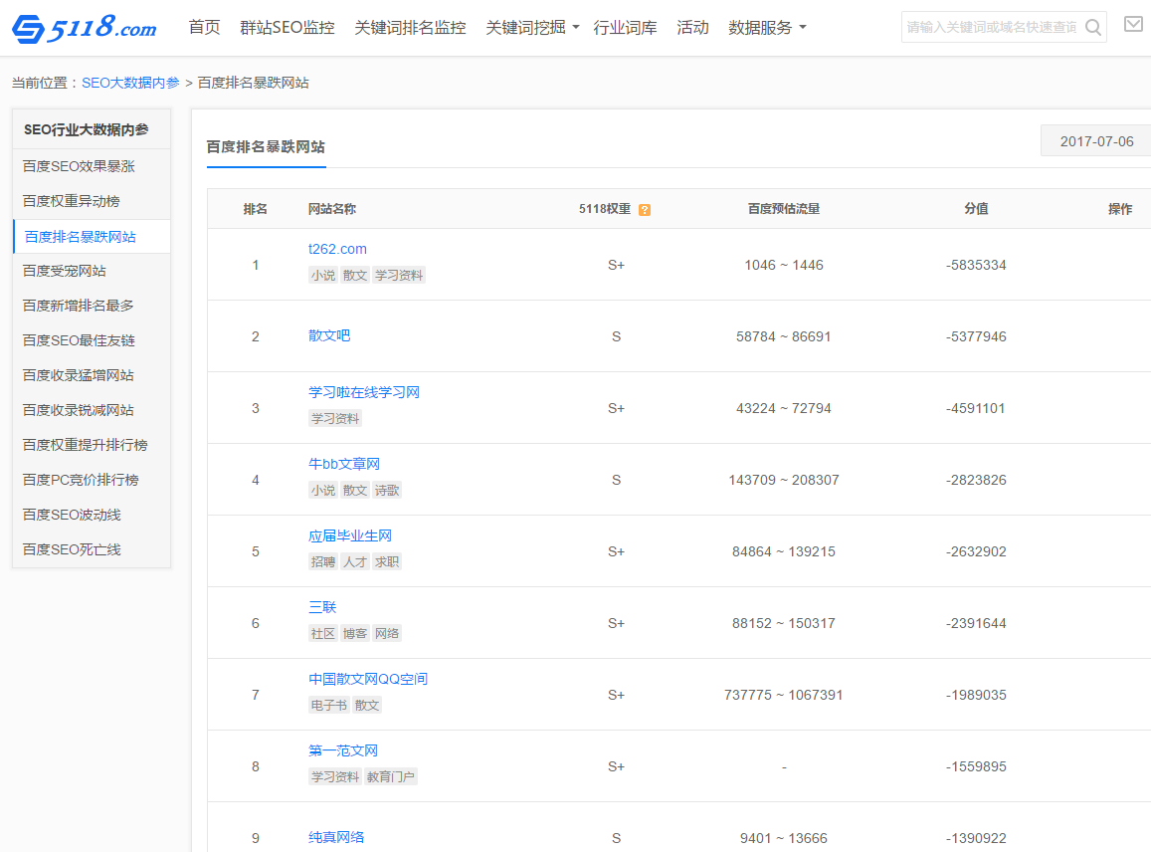Click the 招聘 tag under 应届毕业生网

323,562
